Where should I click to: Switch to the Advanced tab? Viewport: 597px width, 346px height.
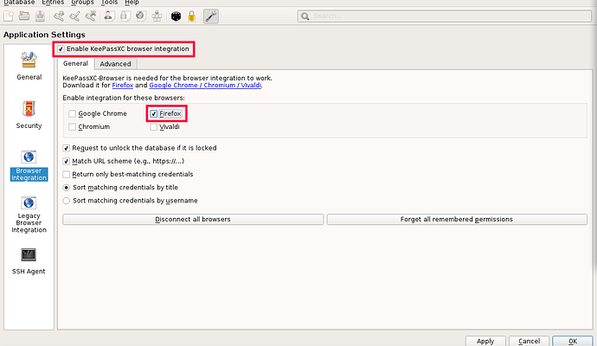[x=114, y=63]
